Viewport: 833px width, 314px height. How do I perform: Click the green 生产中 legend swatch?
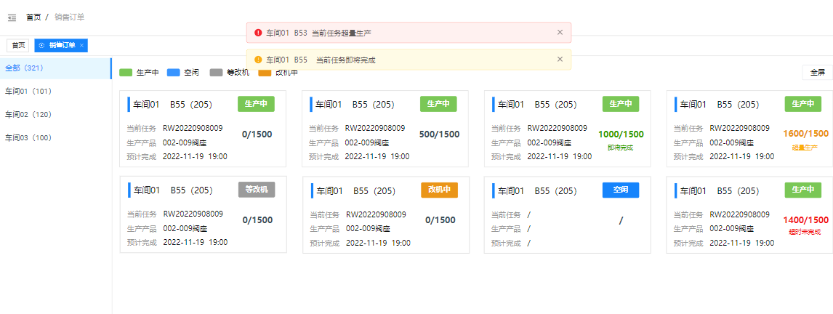pyautogui.click(x=126, y=73)
